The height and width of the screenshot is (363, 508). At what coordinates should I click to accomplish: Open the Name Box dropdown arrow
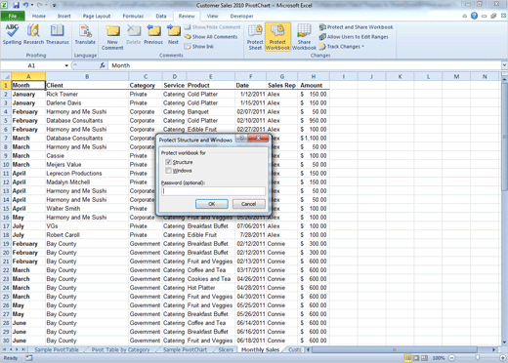coord(66,65)
